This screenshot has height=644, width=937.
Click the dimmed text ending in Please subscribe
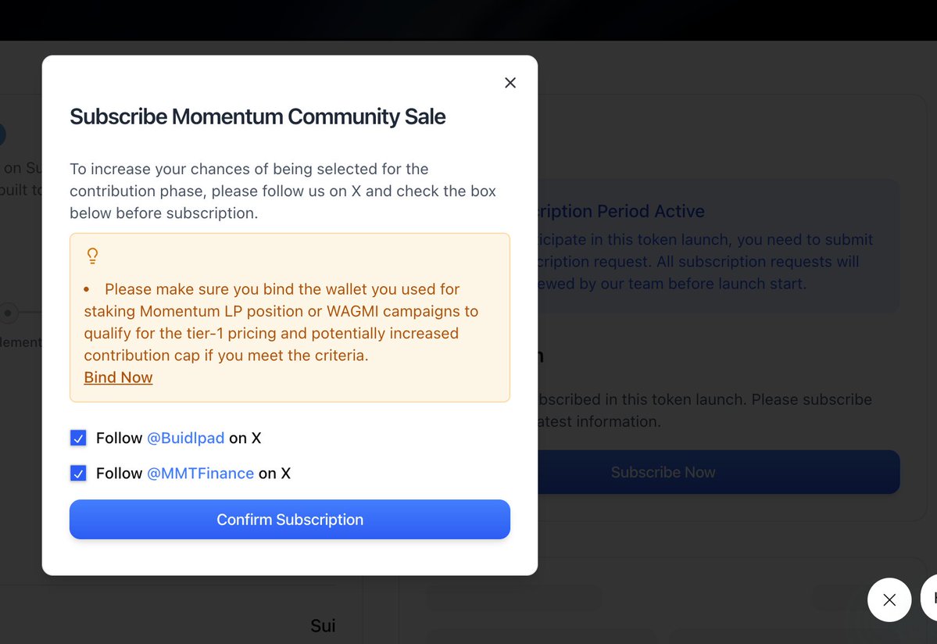(705, 399)
